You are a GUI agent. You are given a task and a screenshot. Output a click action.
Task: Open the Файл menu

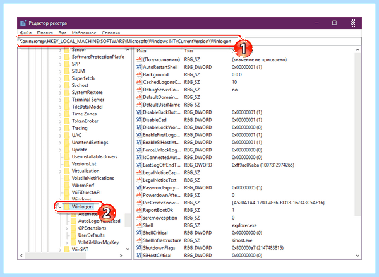26,33
